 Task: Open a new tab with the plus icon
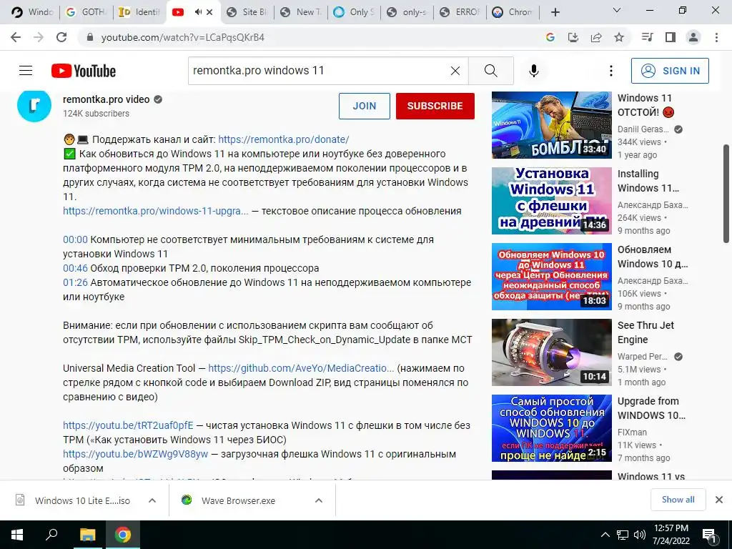click(555, 12)
